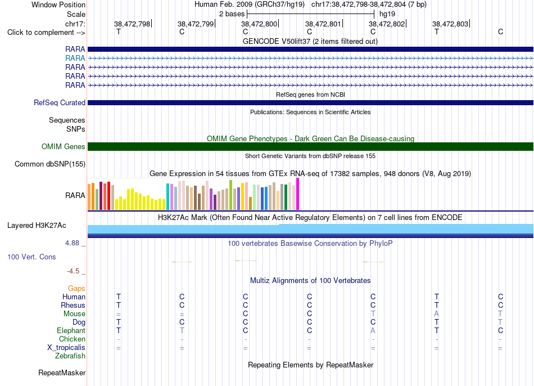Viewport: 534px width, 386px height.
Task: Select the Elephant alignment row label
Action: 71,330
